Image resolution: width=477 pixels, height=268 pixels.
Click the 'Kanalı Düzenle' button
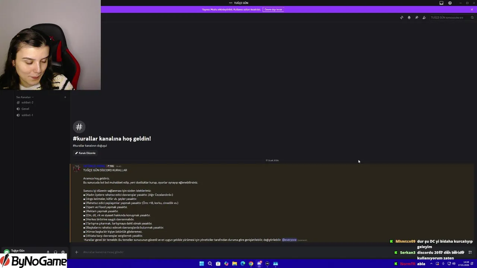pyautogui.click(x=85, y=153)
